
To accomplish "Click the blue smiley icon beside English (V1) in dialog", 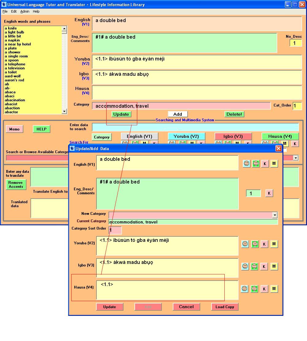I will 247,164.
